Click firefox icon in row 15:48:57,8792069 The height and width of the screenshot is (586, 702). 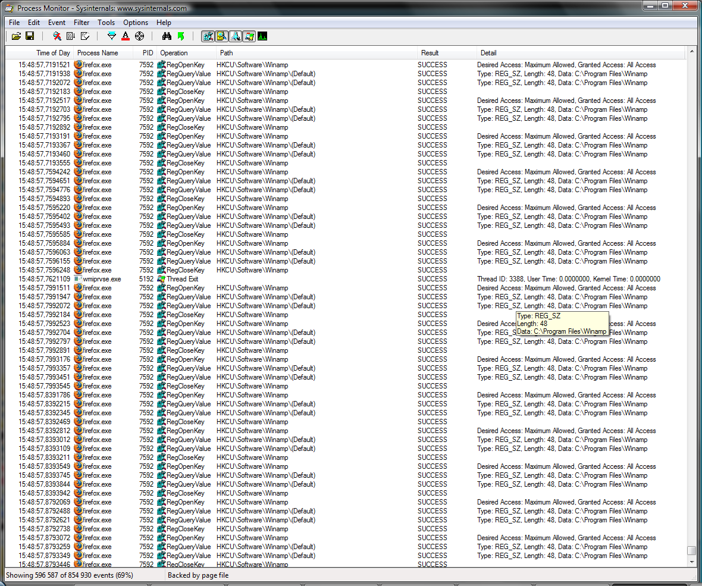[78, 502]
